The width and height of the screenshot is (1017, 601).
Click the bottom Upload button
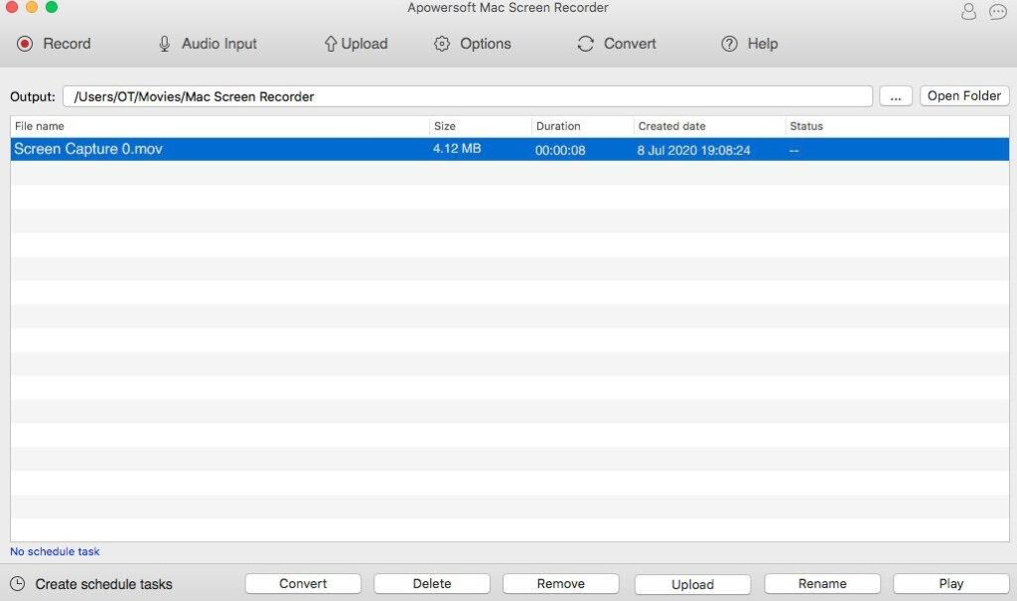pos(692,584)
